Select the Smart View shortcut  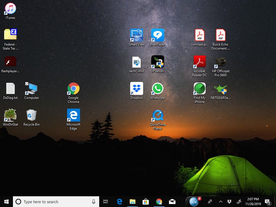pyautogui.click(x=137, y=35)
